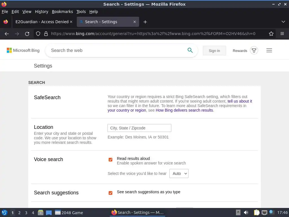
Task: Click the removable media eject tray icon
Action: pyautogui.click(x=238, y=212)
